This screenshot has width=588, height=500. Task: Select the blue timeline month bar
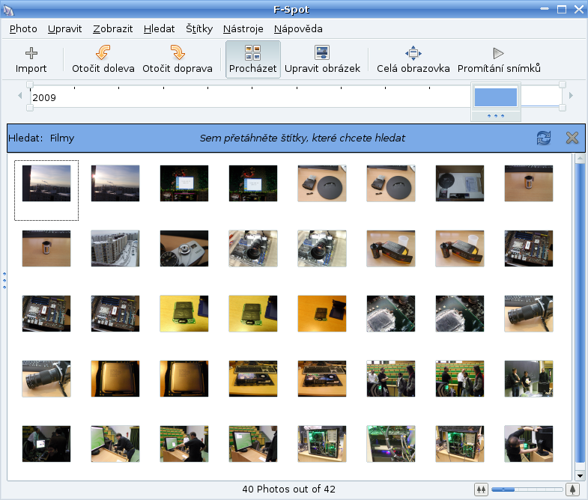[x=496, y=97]
